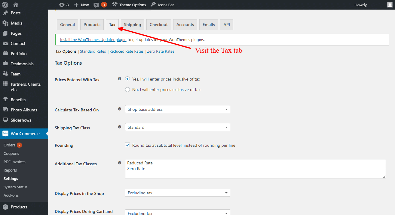Click help icon for Additional Tax Classes
The image size is (395, 215).
point(120,163)
